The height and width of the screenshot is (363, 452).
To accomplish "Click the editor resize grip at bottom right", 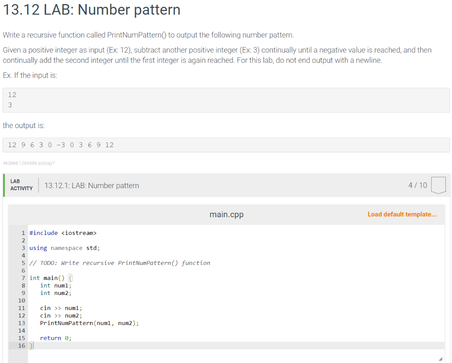I will pyautogui.click(x=441, y=359).
